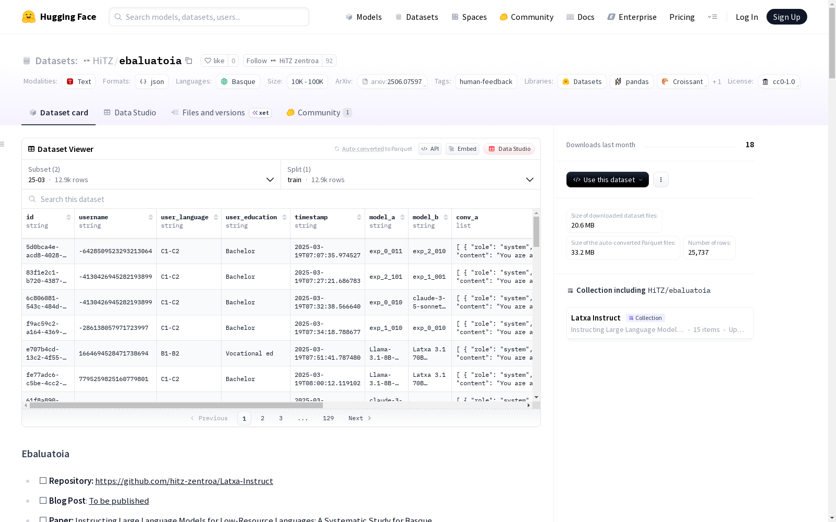The height and width of the screenshot is (522, 836).
Task: Click the checkbox beside Repository
Action: [x=43, y=481]
